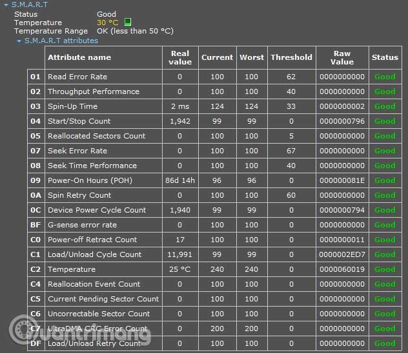Screen dimensions: 408x353
Task: Click threshold 60 of Spin Retry Count
Action: click(x=291, y=195)
